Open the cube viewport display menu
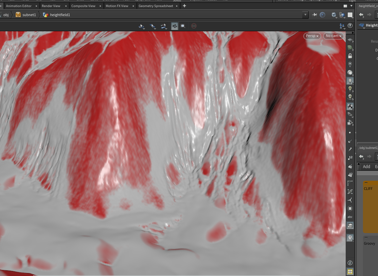Viewport: 378px width, 276px height. pyautogui.click(x=334, y=15)
